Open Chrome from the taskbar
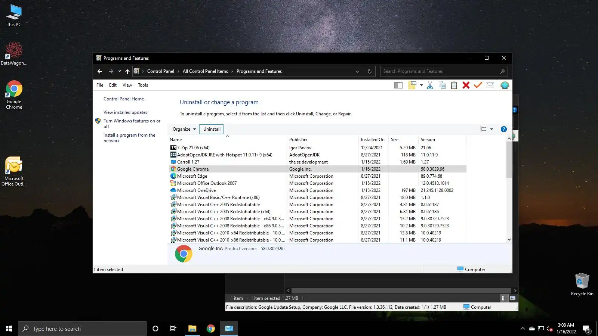This screenshot has height=336, width=598. [x=211, y=329]
